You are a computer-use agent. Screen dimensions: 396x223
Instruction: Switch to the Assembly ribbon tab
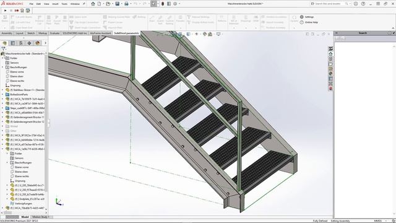7,33
